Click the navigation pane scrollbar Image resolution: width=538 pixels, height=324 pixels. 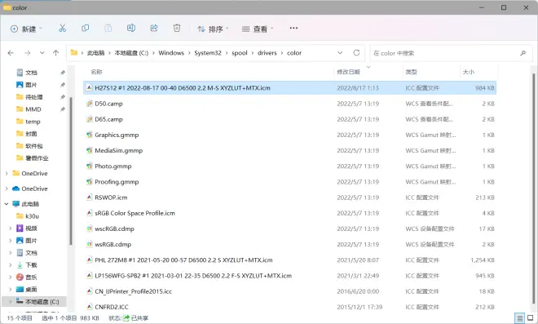[71, 171]
